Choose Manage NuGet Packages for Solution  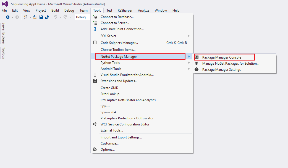click(x=234, y=64)
